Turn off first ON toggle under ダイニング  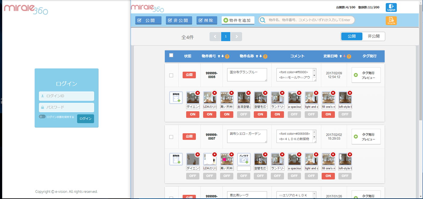pos(193,114)
